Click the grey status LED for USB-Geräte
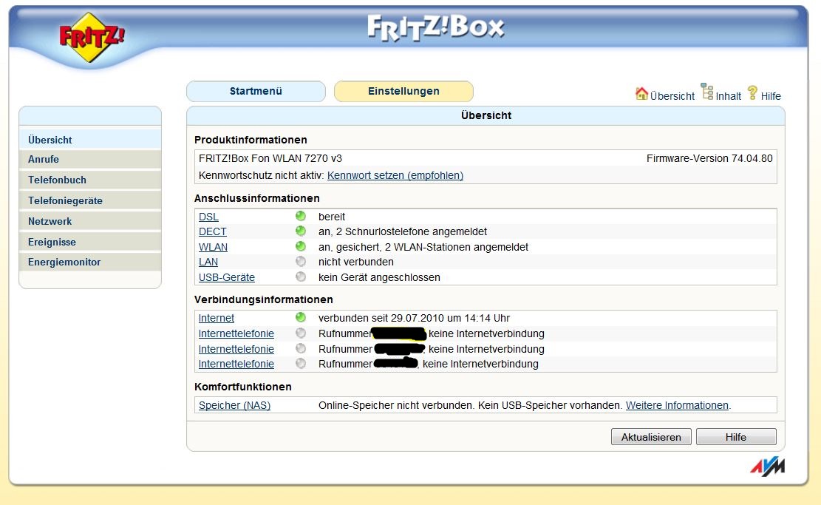821x505 pixels. pyautogui.click(x=301, y=277)
